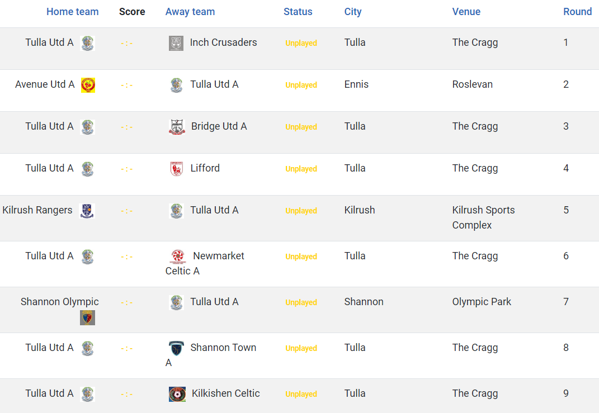The image size is (599, 413).
Task: Sort by the Venue column header
Action: [x=466, y=12]
